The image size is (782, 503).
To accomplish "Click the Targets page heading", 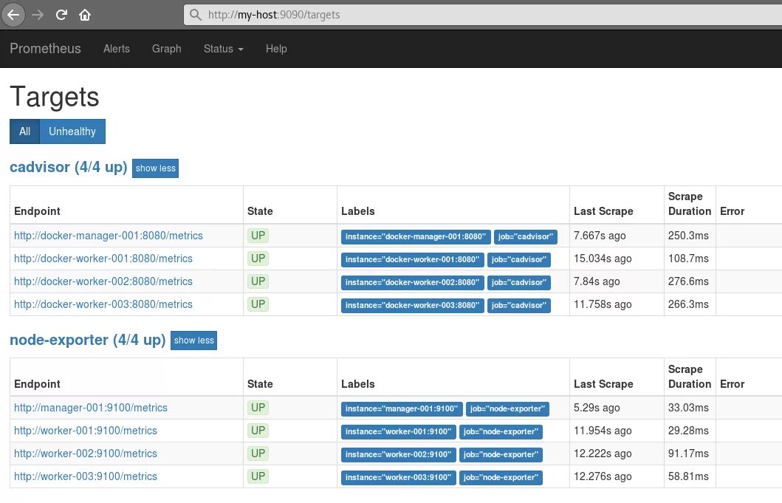I will coord(55,97).
